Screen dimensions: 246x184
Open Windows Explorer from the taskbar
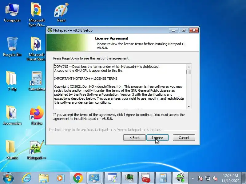(43, 178)
